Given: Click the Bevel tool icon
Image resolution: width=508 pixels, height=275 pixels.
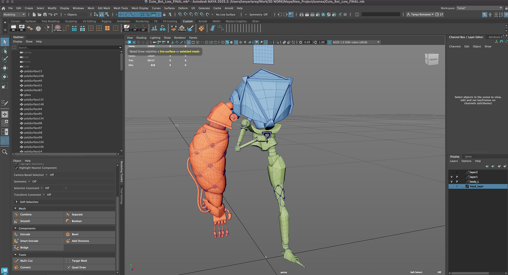Looking at the screenshot, I should (x=68, y=234).
